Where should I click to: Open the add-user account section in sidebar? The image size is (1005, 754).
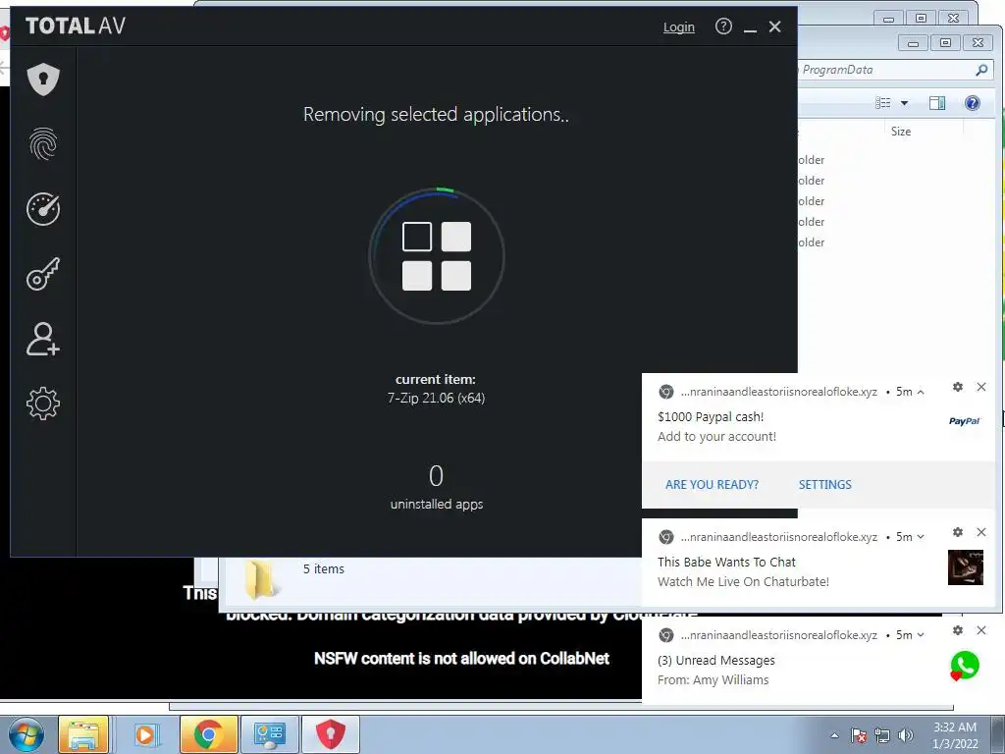43,339
